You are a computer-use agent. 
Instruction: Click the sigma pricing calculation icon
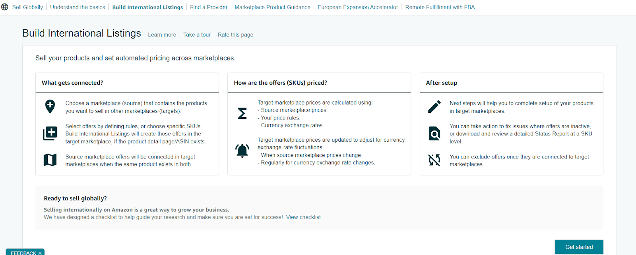pyautogui.click(x=242, y=114)
